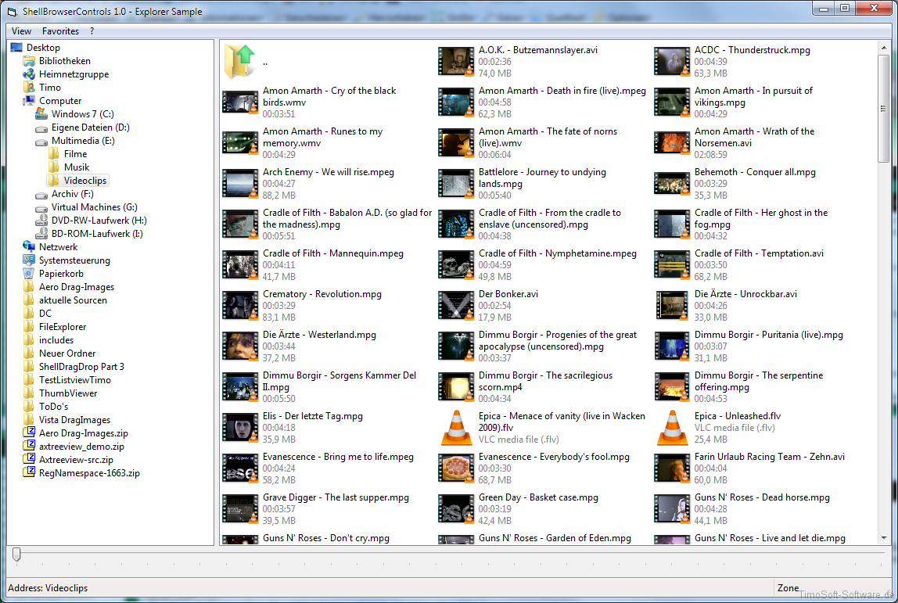
Task: Click the DVD-RW-Laufwerk (H:) drive icon
Action: (41, 221)
